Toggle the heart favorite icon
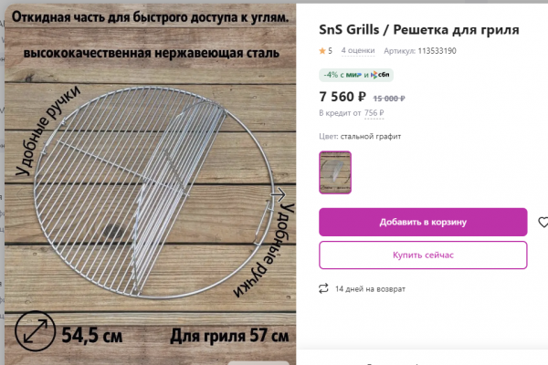 543,222
